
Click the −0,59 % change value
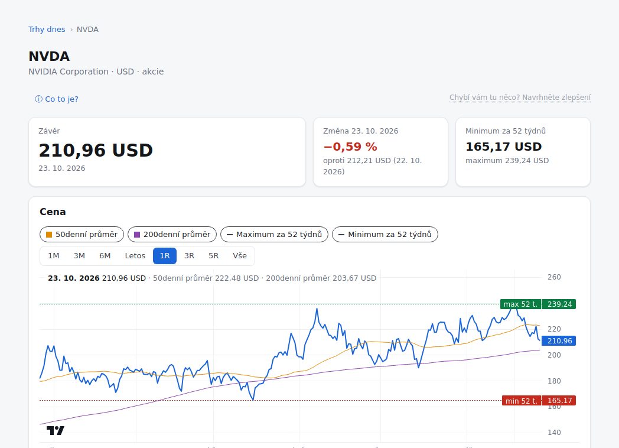tap(350, 147)
